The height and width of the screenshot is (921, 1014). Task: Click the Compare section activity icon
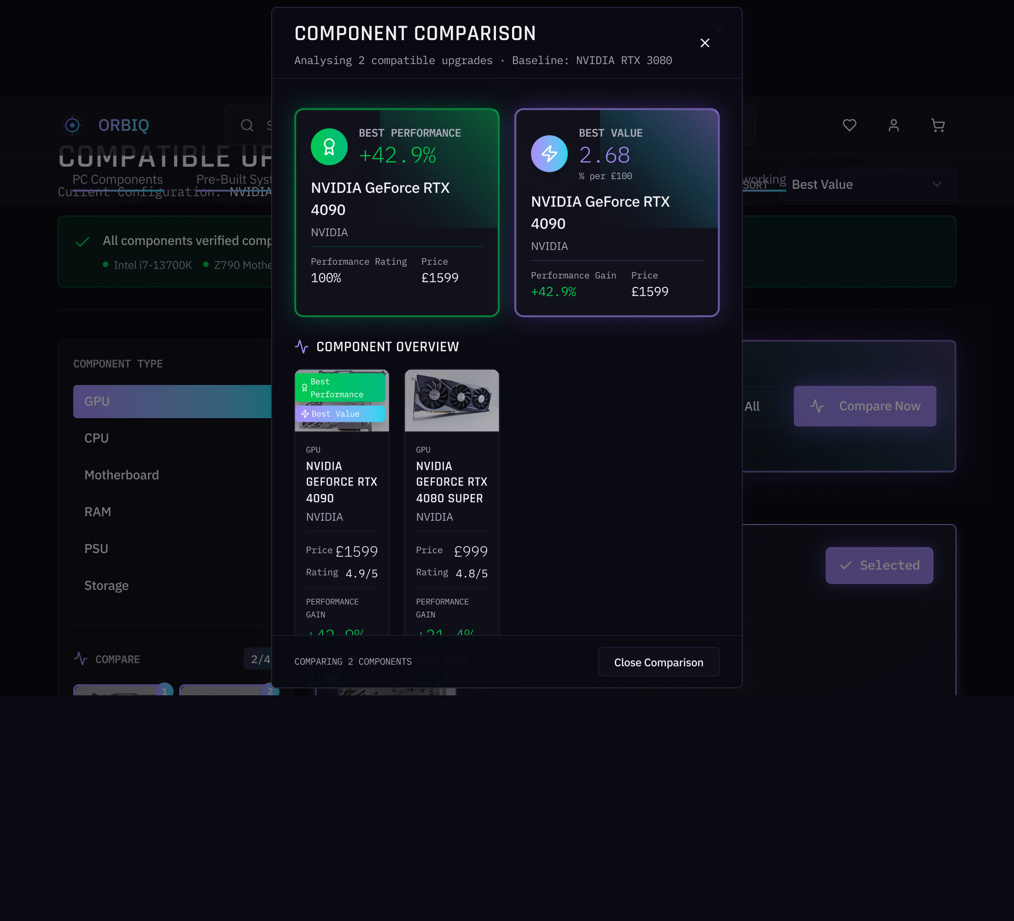point(81,659)
